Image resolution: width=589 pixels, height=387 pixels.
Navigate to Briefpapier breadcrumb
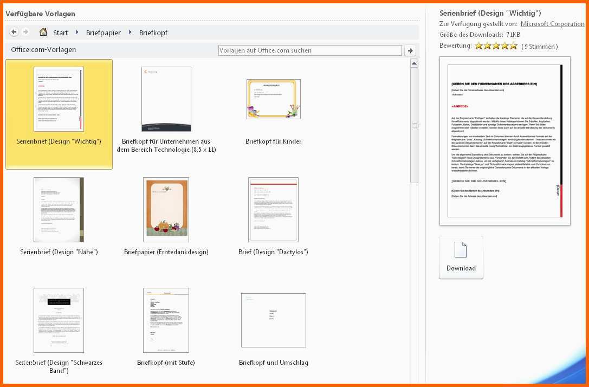[x=103, y=33]
